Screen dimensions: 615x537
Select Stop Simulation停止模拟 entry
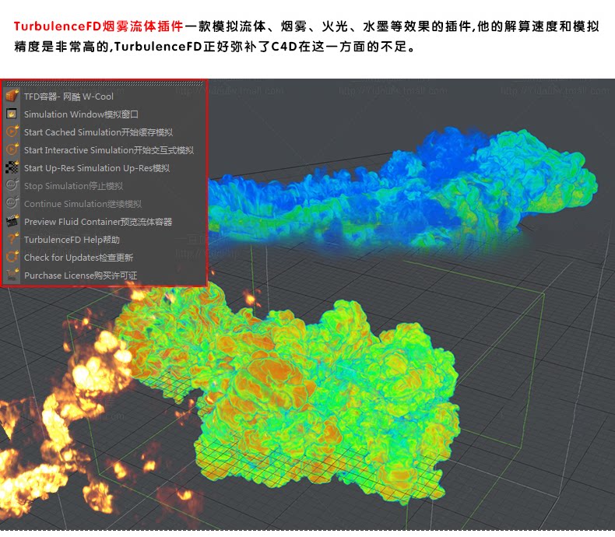(x=73, y=186)
